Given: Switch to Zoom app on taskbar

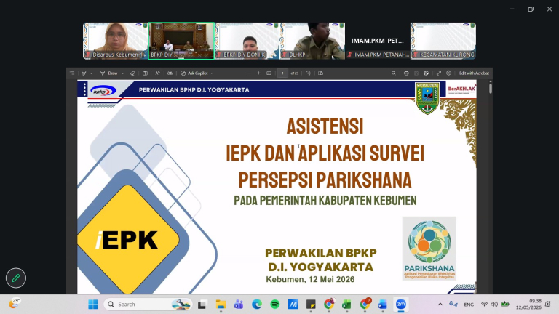Looking at the screenshot, I should coord(401,305).
